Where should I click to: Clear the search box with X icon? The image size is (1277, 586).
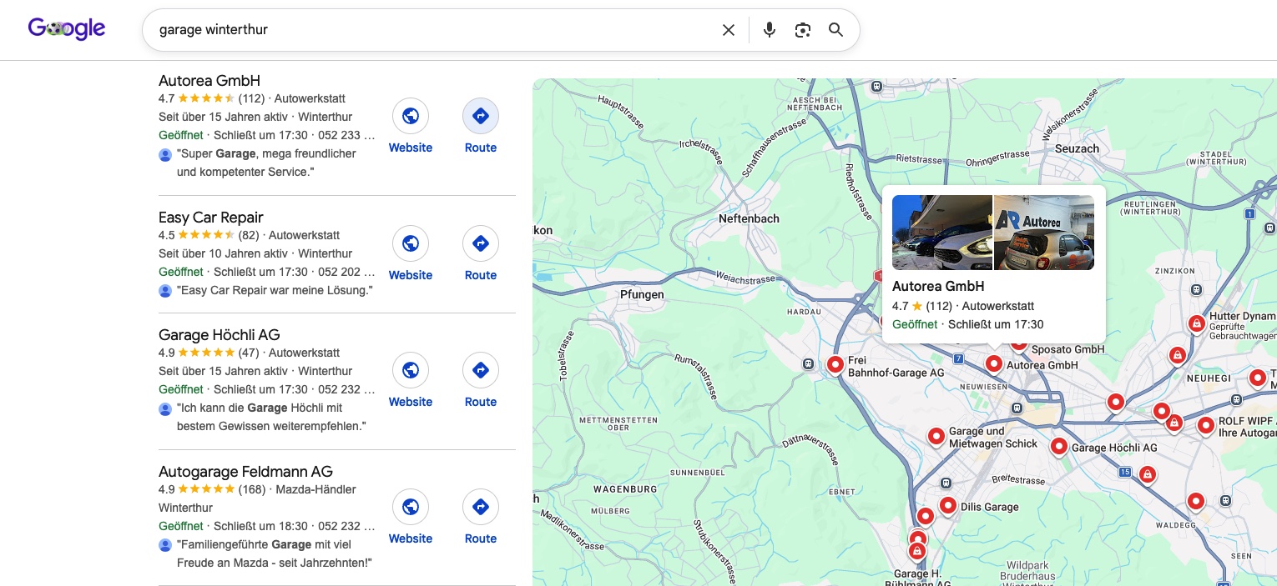(729, 30)
